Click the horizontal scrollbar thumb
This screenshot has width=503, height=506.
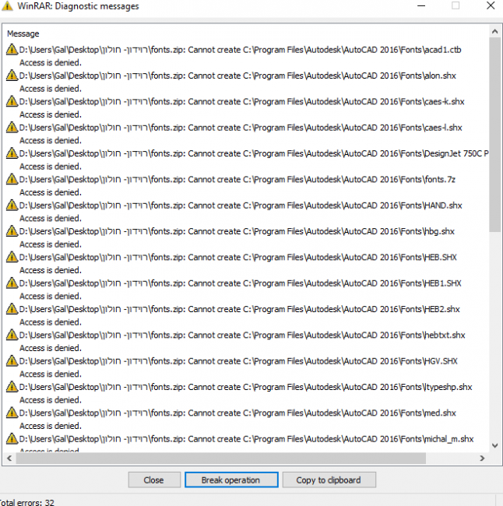click(x=221, y=459)
